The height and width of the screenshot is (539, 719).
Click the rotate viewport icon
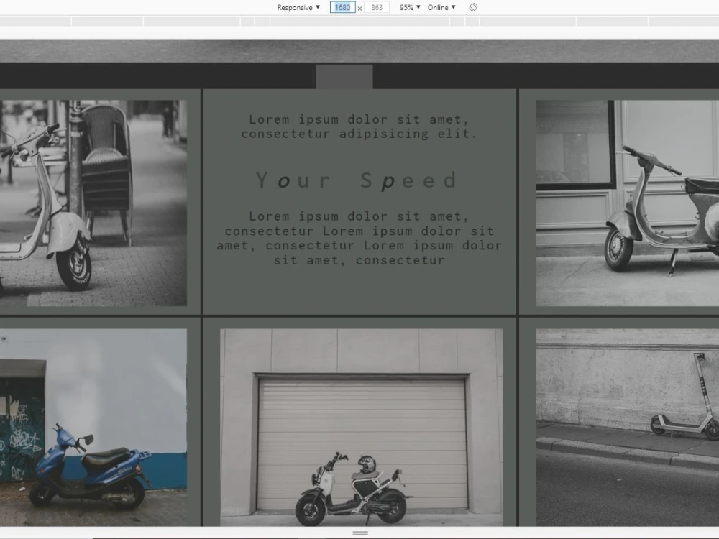point(473,7)
